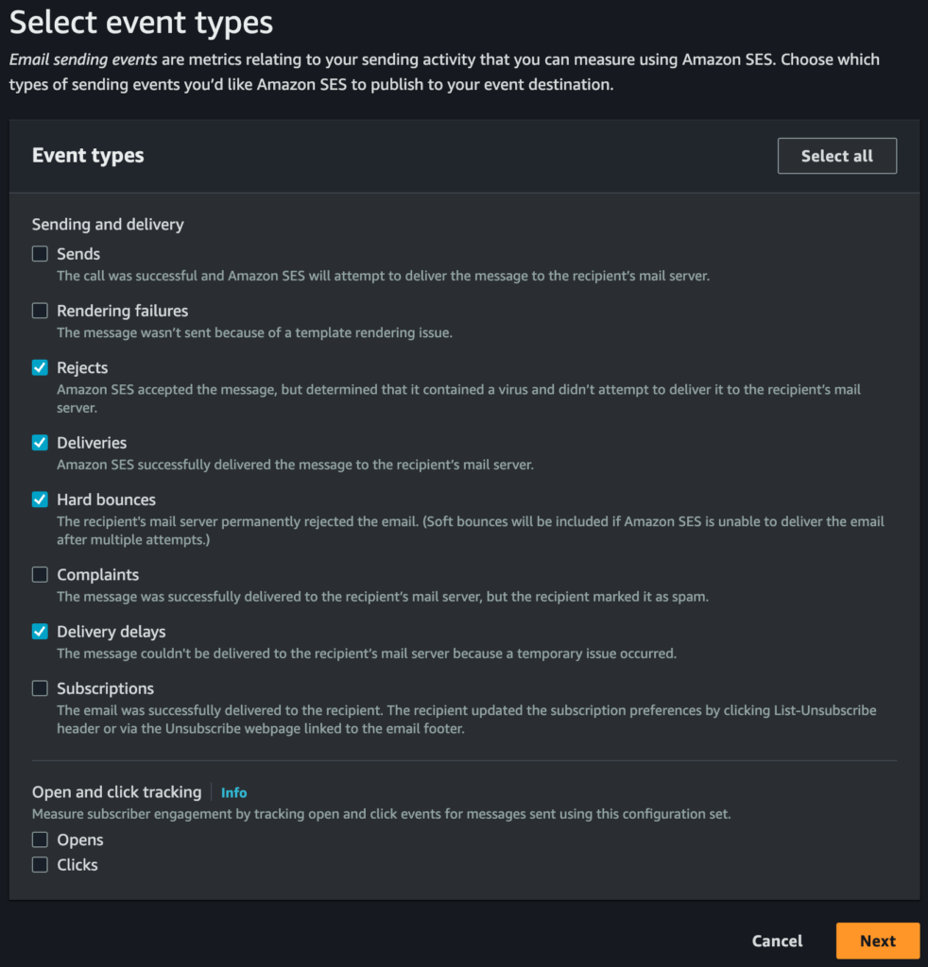The width and height of the screenshot is (928, 967).
Task: Check the Opens tracking checkbox
Action: (x=40, y=840)
